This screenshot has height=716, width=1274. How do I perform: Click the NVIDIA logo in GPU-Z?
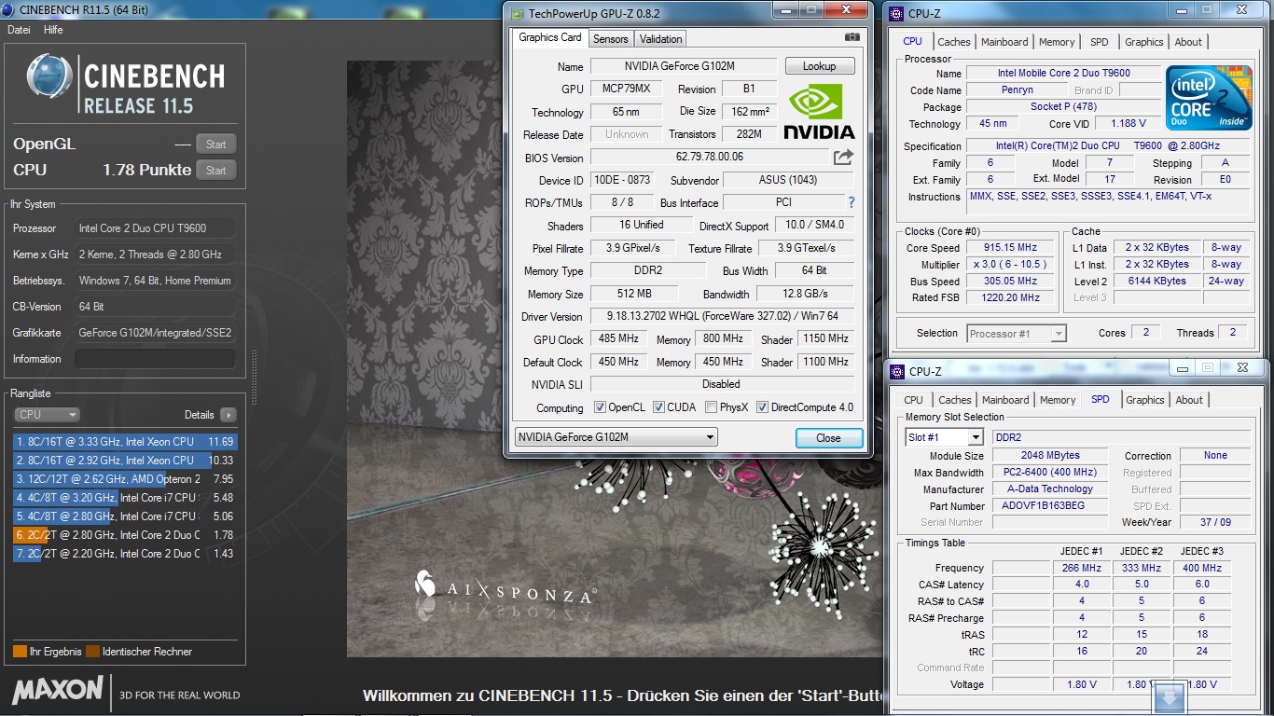819,113
